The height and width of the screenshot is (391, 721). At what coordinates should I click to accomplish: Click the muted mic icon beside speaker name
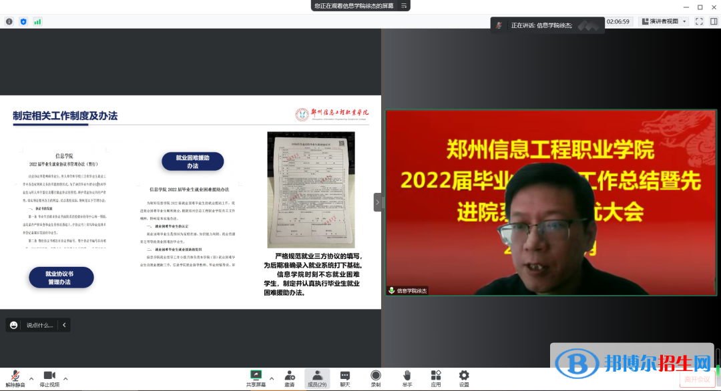tap(499, 25)
